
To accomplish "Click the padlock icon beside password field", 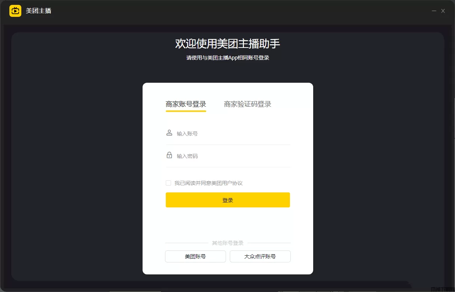I will tap(169, 155).
